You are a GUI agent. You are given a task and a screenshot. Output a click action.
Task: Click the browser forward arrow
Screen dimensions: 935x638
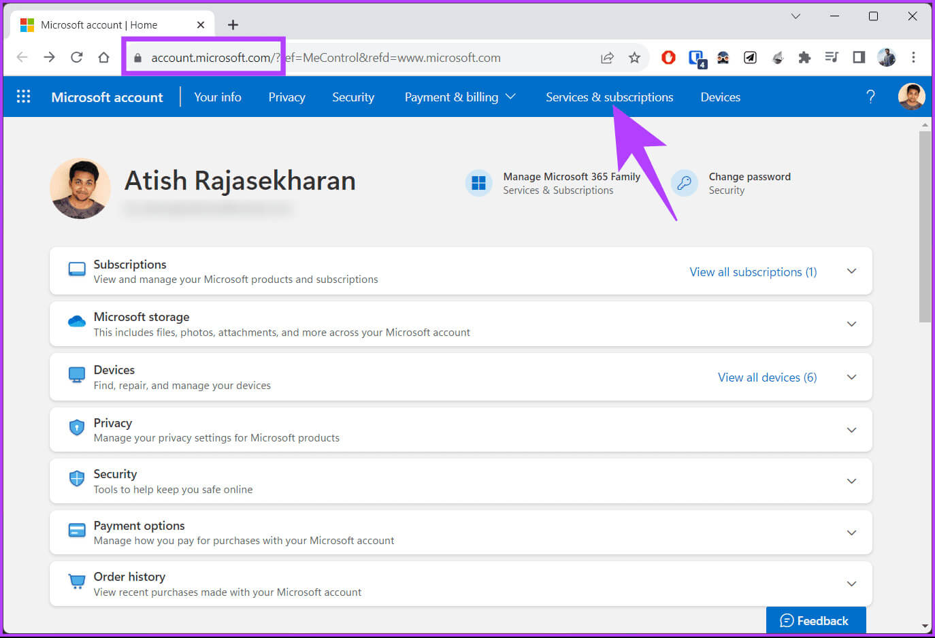49,57
